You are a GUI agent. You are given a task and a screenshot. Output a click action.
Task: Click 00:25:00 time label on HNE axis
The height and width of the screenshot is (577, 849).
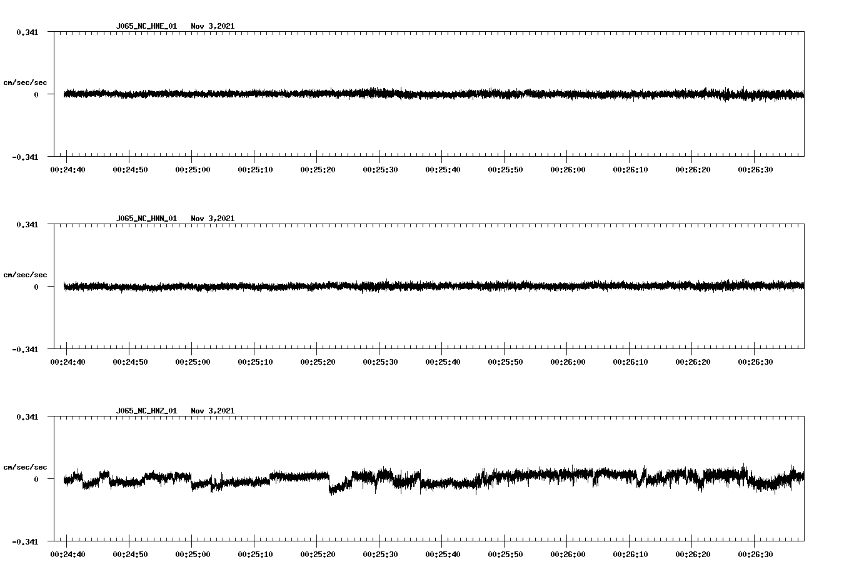(193, 170)
